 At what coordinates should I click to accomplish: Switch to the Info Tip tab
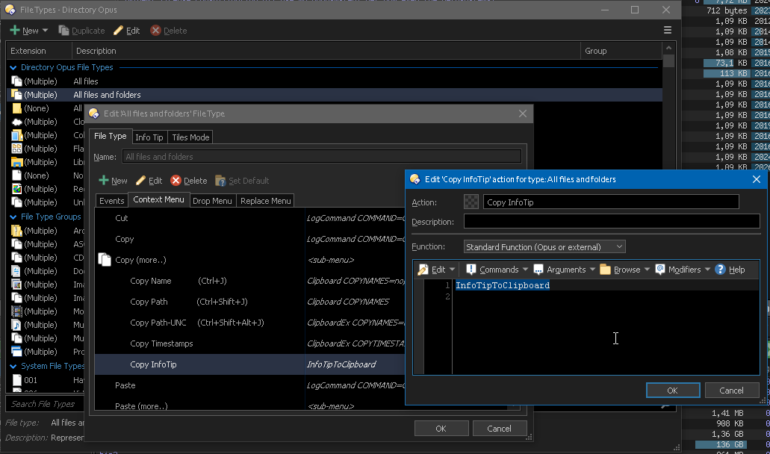click(149, 137)
